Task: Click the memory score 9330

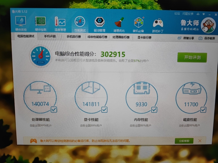Action: tap(141, 104)
